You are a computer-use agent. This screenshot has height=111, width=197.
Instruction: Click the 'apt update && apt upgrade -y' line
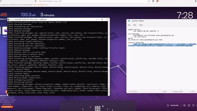(146, 31)
